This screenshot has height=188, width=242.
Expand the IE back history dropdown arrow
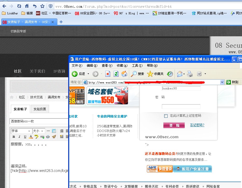point(88,74)
